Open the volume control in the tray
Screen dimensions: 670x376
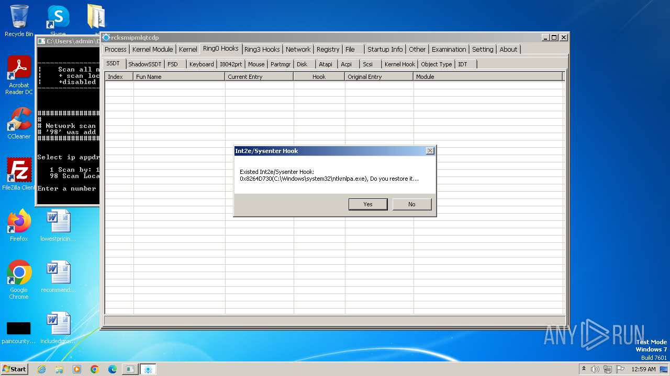click(595, 369)
